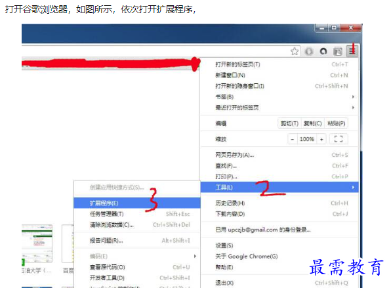Open 历史记录(H) menu item
Screen dimensions: 389x288
[x=279, y=203]
